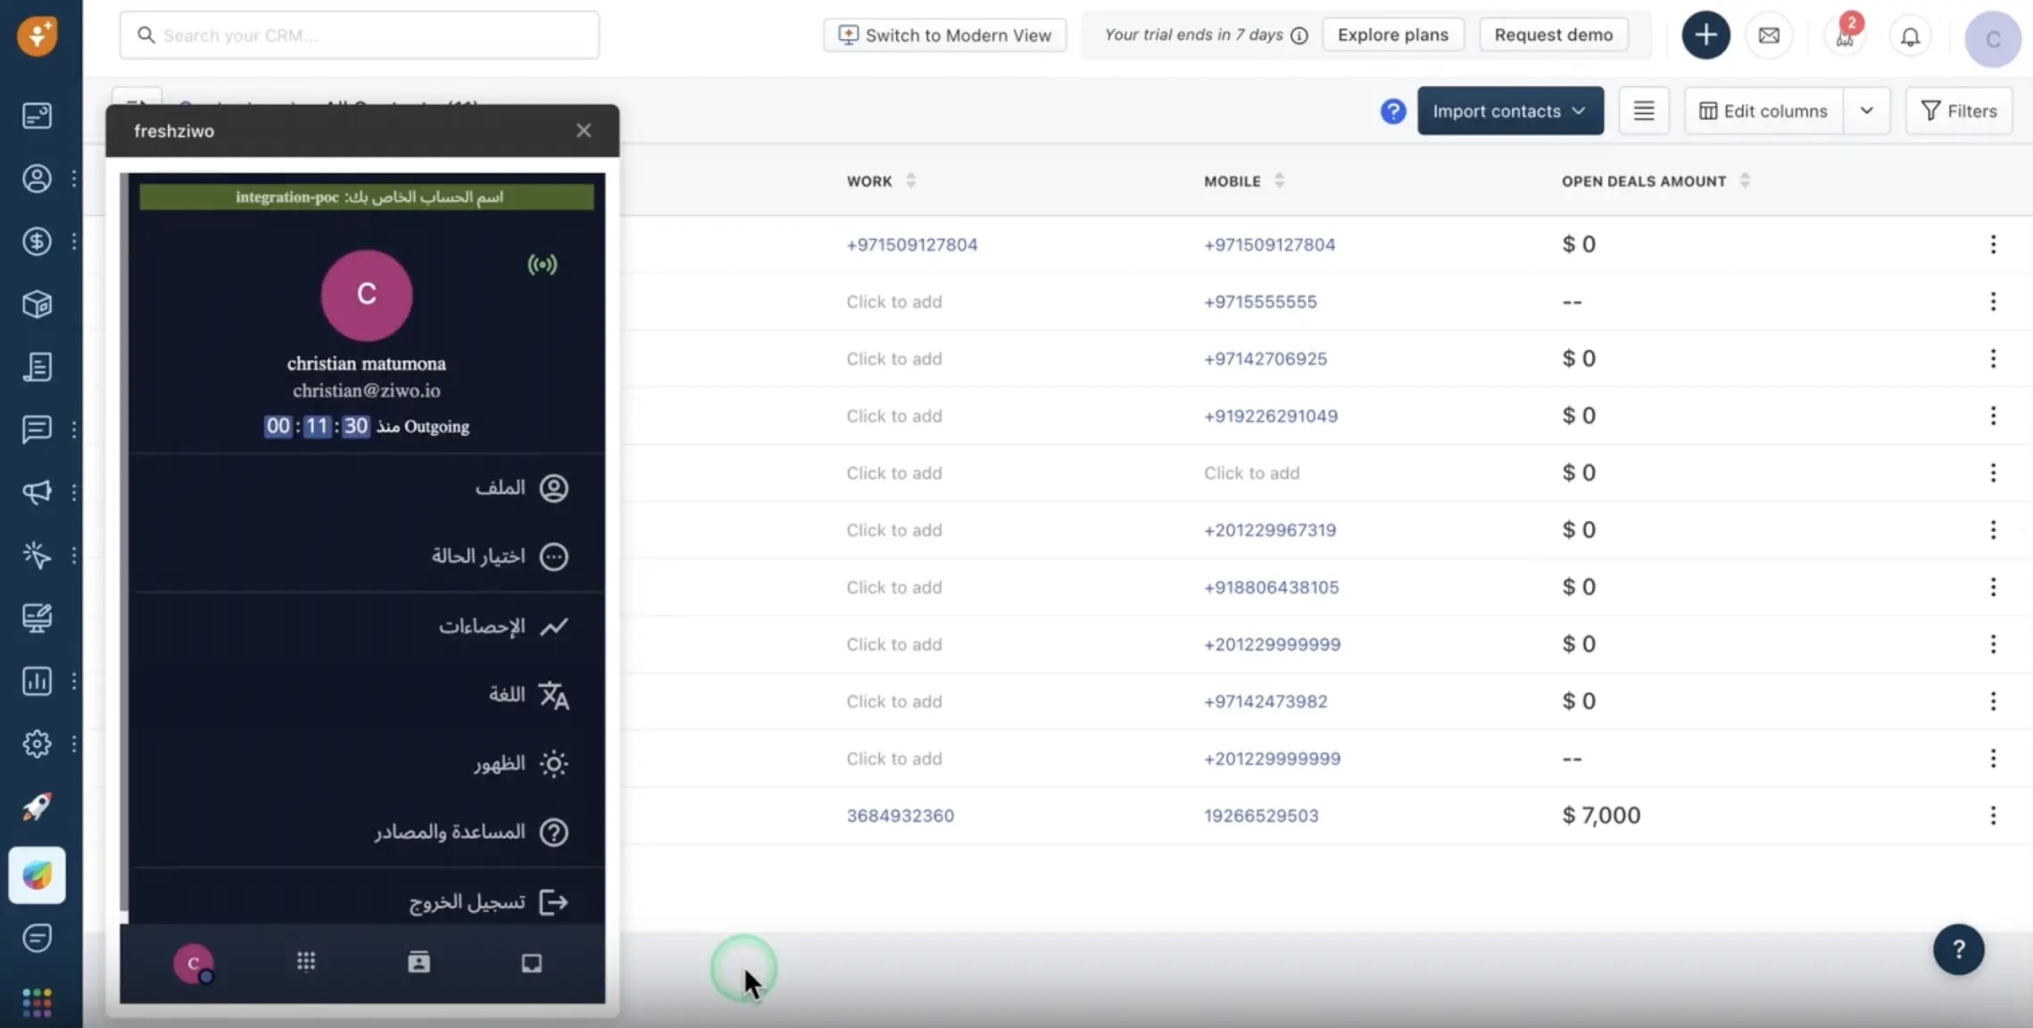
Task: Close the freshziwo widget
Action: point(584,130)
